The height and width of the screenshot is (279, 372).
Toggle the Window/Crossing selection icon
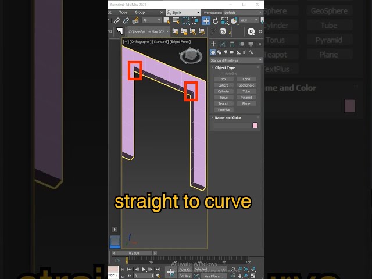[x=195, y=21]
